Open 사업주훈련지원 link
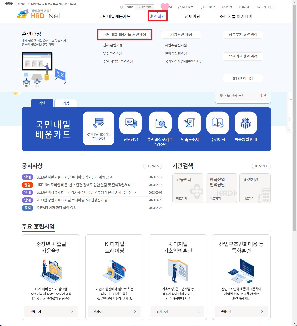 tap(176, 45)
